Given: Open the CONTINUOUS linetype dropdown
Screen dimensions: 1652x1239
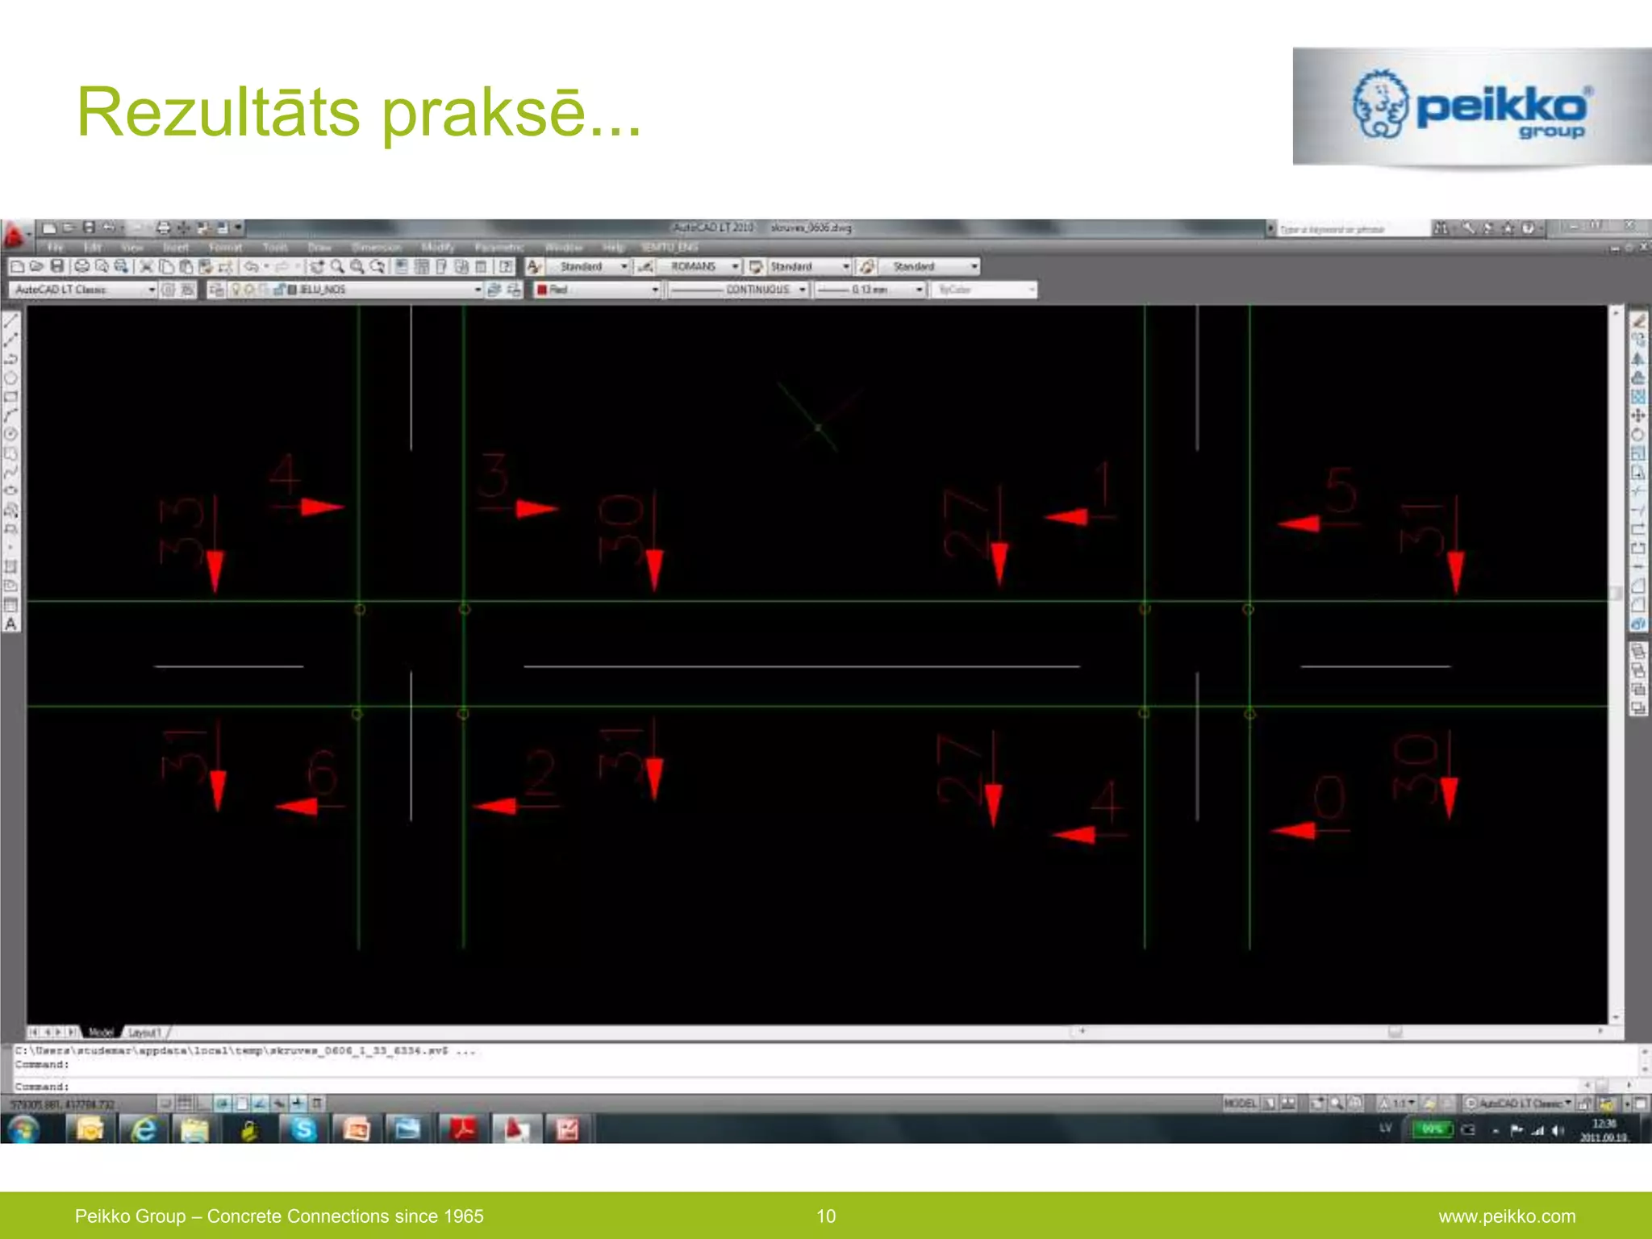Looking at the screenshot, I should tap(802, 290).
